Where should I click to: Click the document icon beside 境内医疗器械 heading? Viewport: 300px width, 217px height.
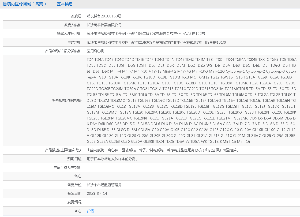[x=5, y=4]
